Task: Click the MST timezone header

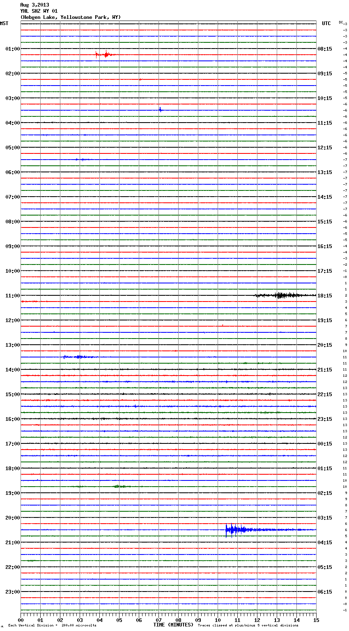Action: coord(4,23)
